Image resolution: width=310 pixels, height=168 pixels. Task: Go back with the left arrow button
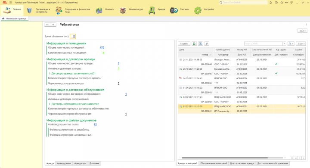point(47,25)
